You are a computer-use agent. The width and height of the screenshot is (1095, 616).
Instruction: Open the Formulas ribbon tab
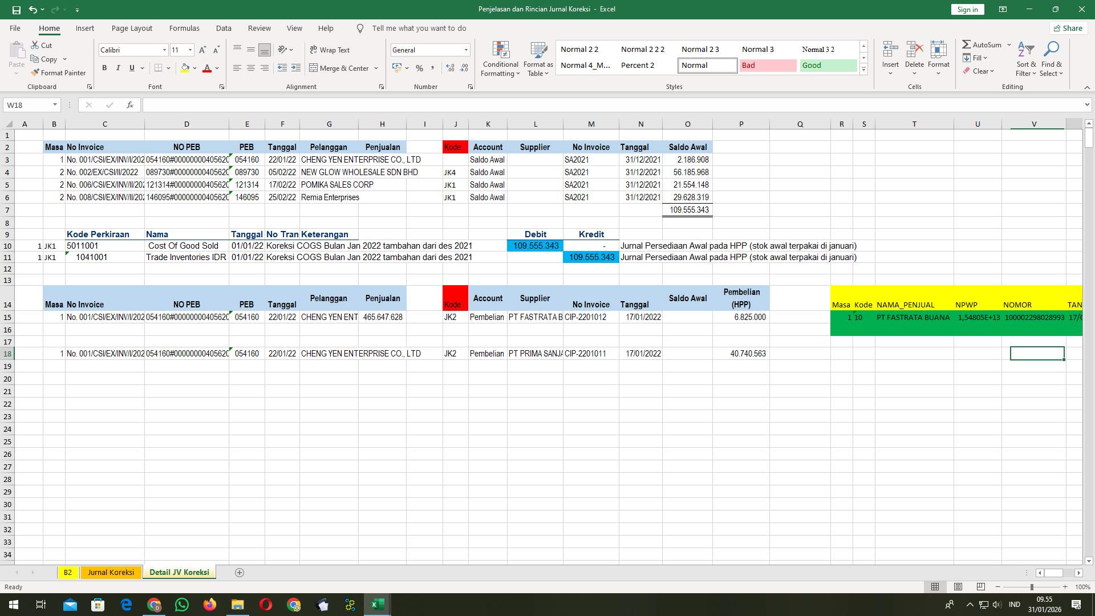tap(184, 28)
